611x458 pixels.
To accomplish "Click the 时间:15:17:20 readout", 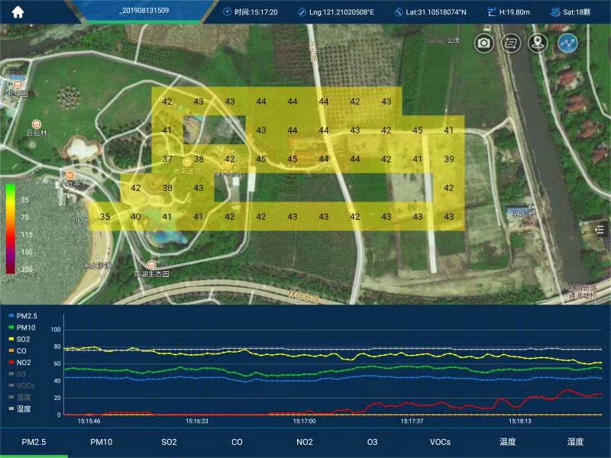I will tap(256, 12).
